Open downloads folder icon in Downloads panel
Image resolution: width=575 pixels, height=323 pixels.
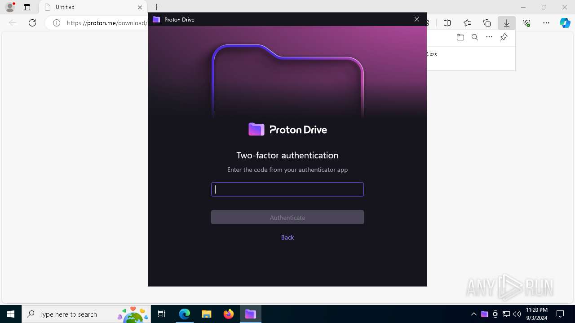pos(460,37)
